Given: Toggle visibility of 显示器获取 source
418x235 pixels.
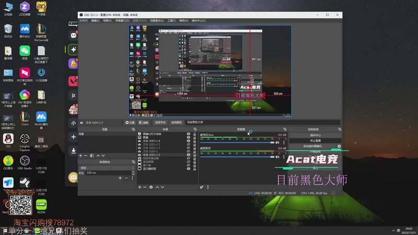Looking at the screenshot, I should tap(189, 169).
